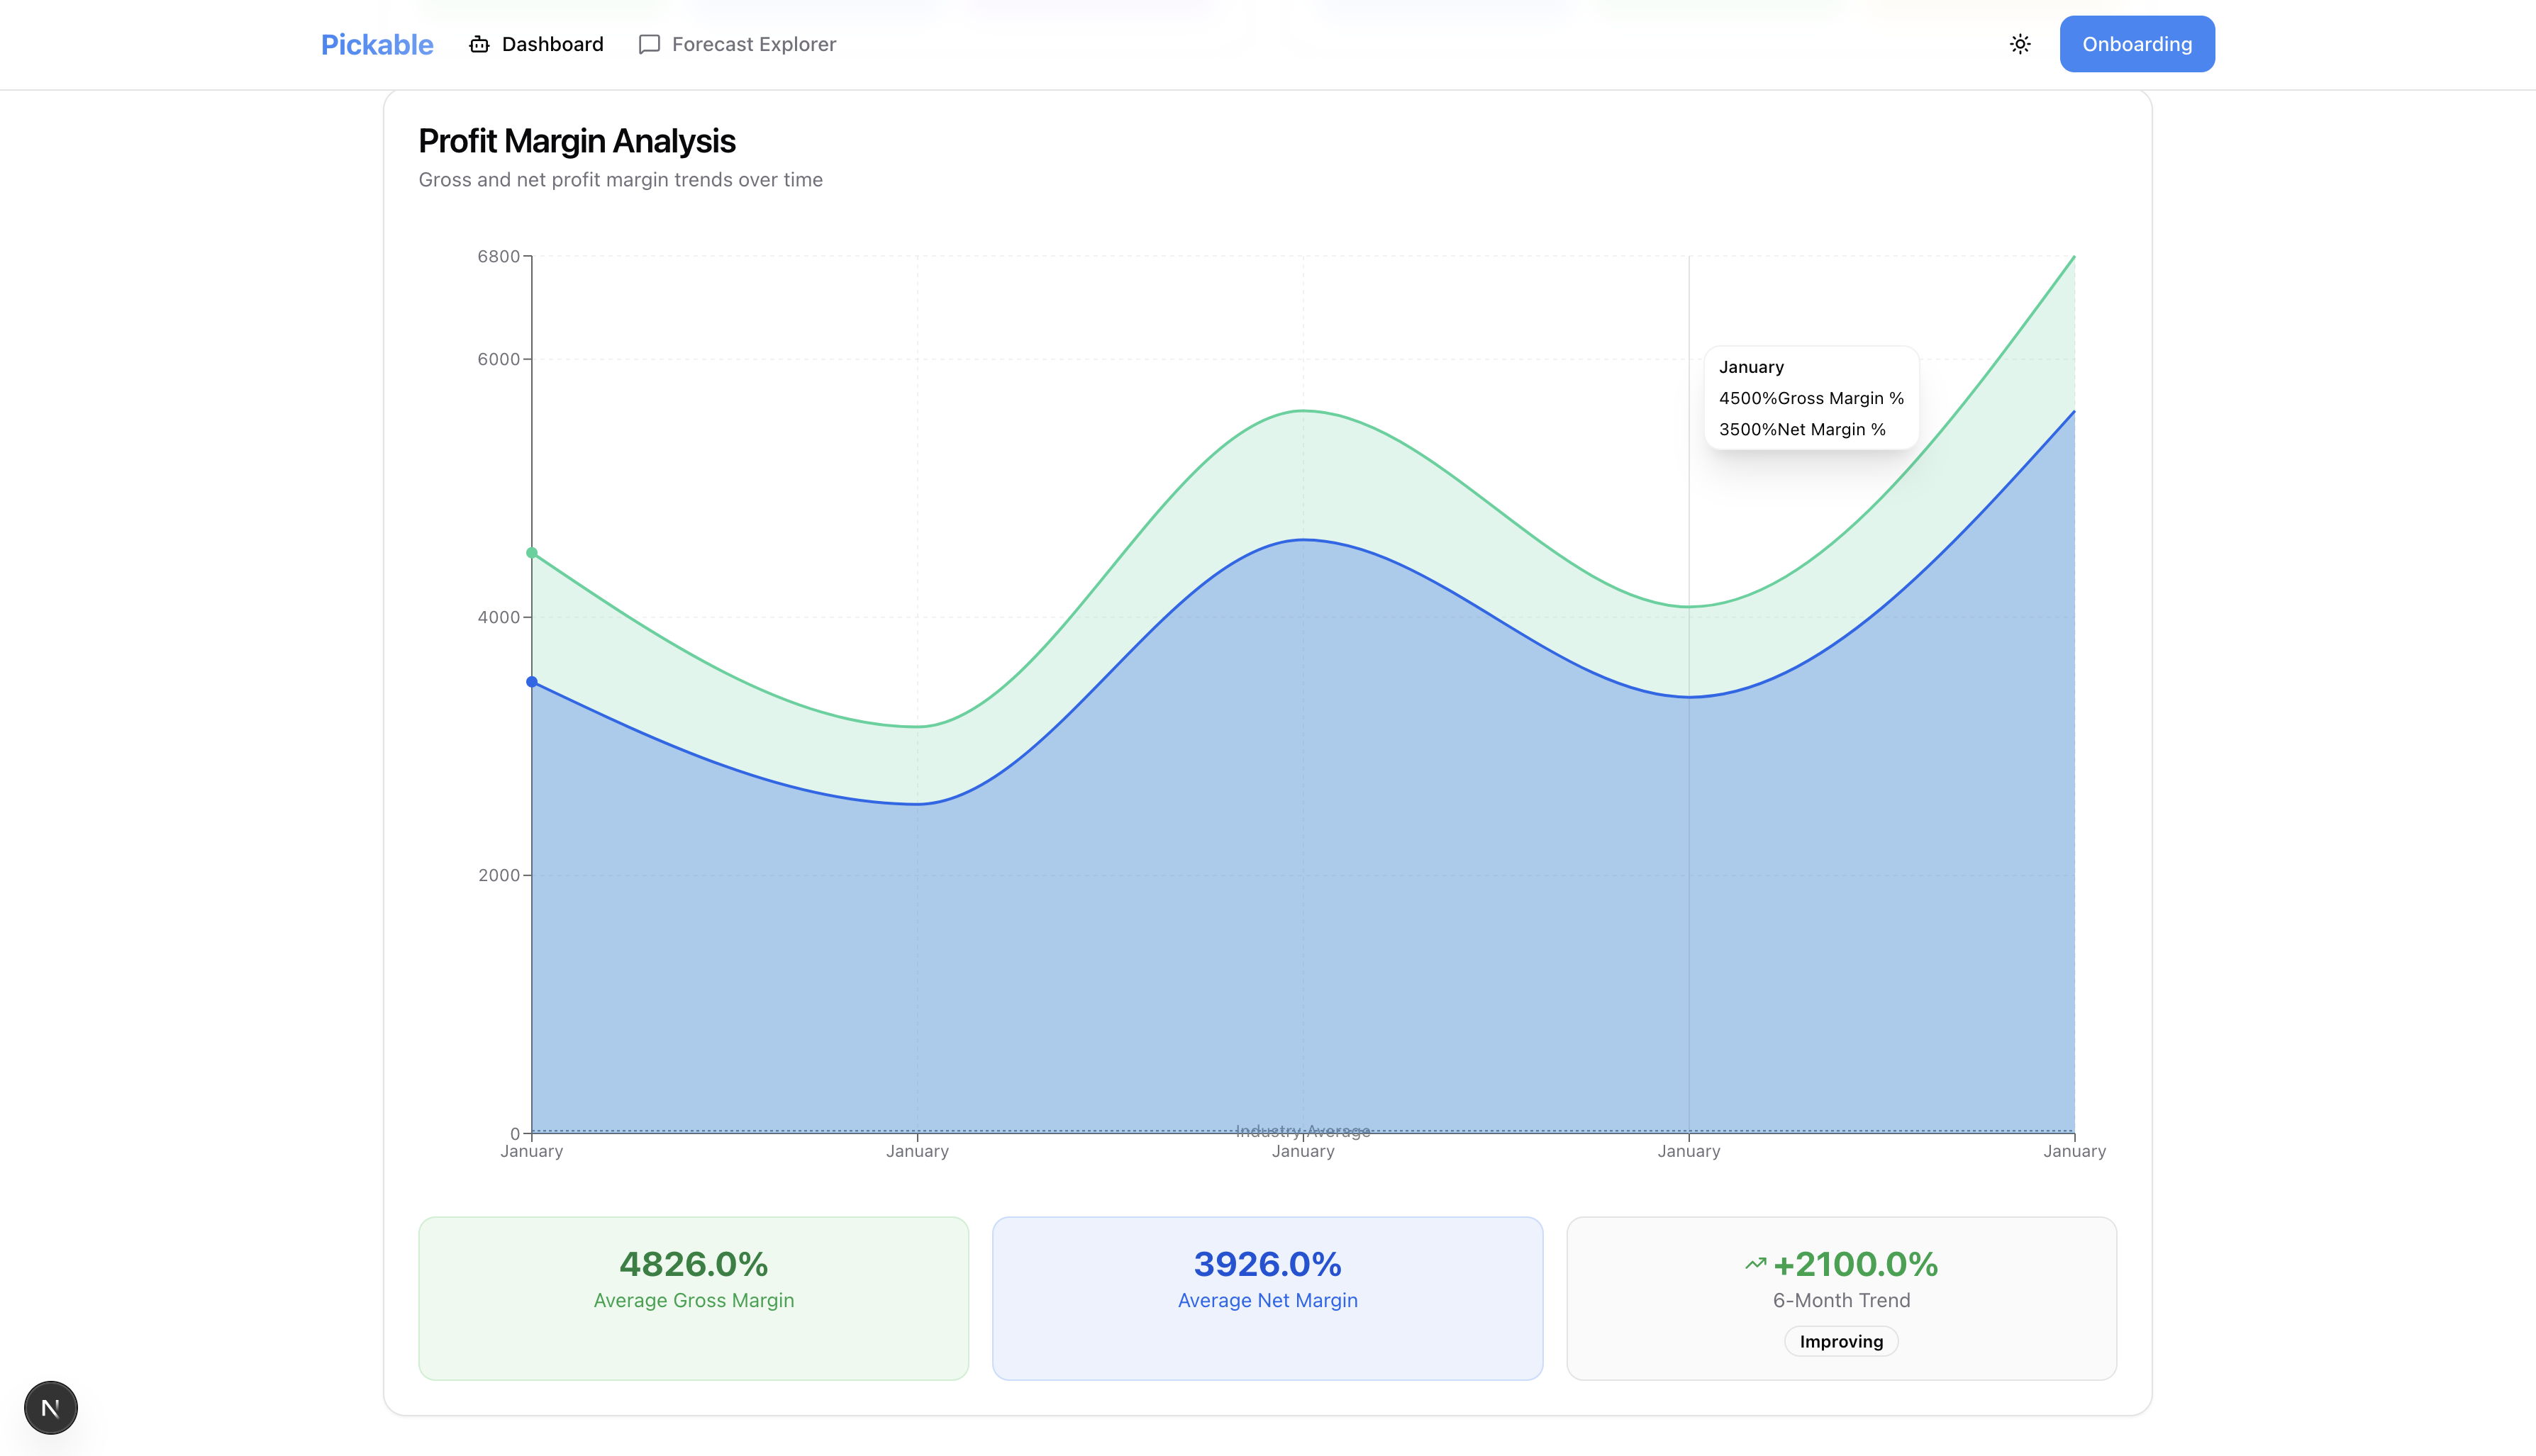Click the chart tooltip showing January
2536x1456 pixels.
[1811, 398]
